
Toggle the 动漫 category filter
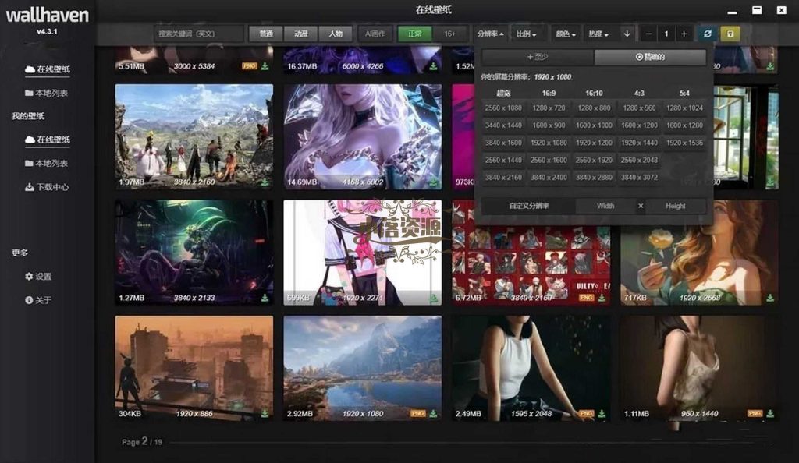pos(300,34)
